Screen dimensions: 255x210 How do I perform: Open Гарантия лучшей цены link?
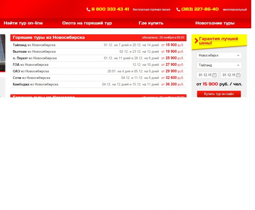click(218, 41)
